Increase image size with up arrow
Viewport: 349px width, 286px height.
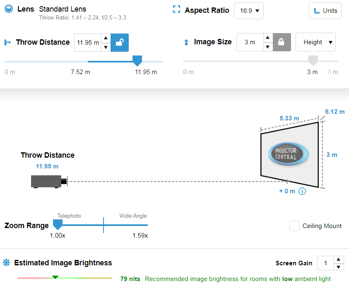pyautogui.click(x=268, y=38)
